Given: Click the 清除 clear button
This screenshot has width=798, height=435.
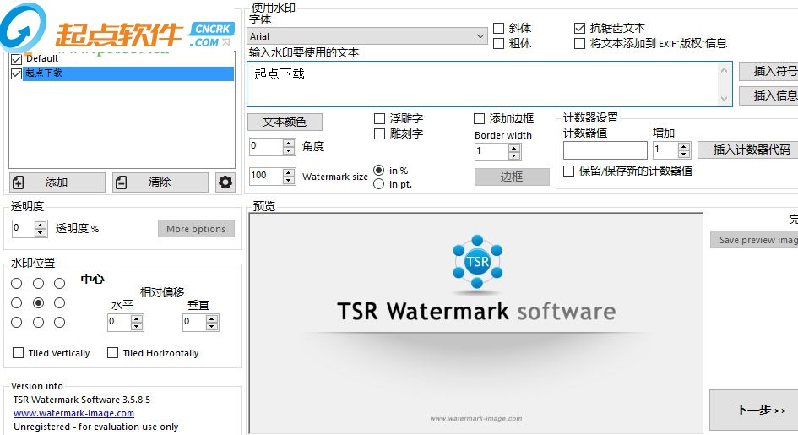Looking at the screenshot, I should 160,182.
